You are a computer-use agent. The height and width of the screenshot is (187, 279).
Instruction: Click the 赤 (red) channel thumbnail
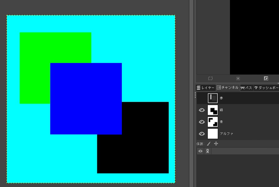(213, 98)
